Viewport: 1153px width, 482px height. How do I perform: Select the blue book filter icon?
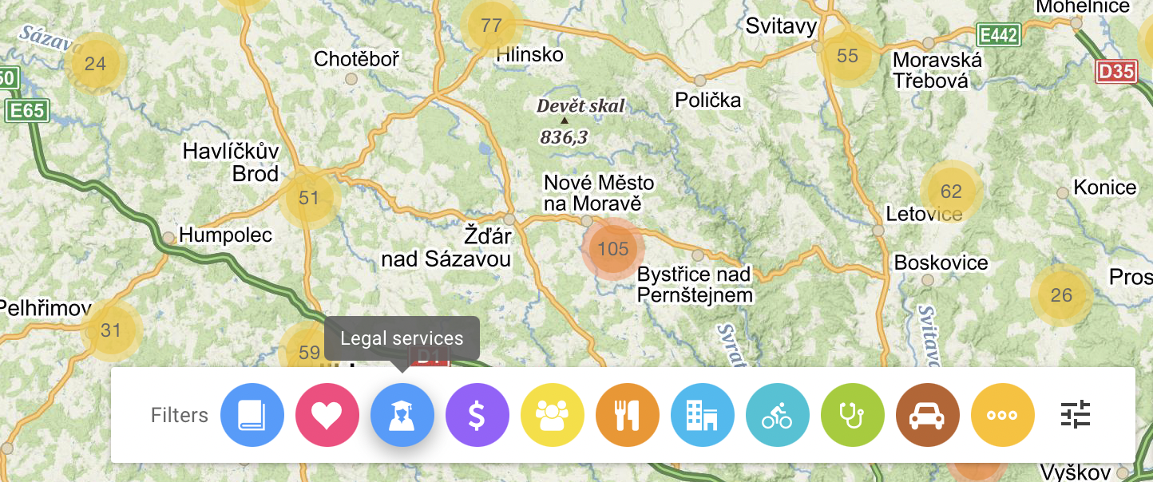(252, 415)
